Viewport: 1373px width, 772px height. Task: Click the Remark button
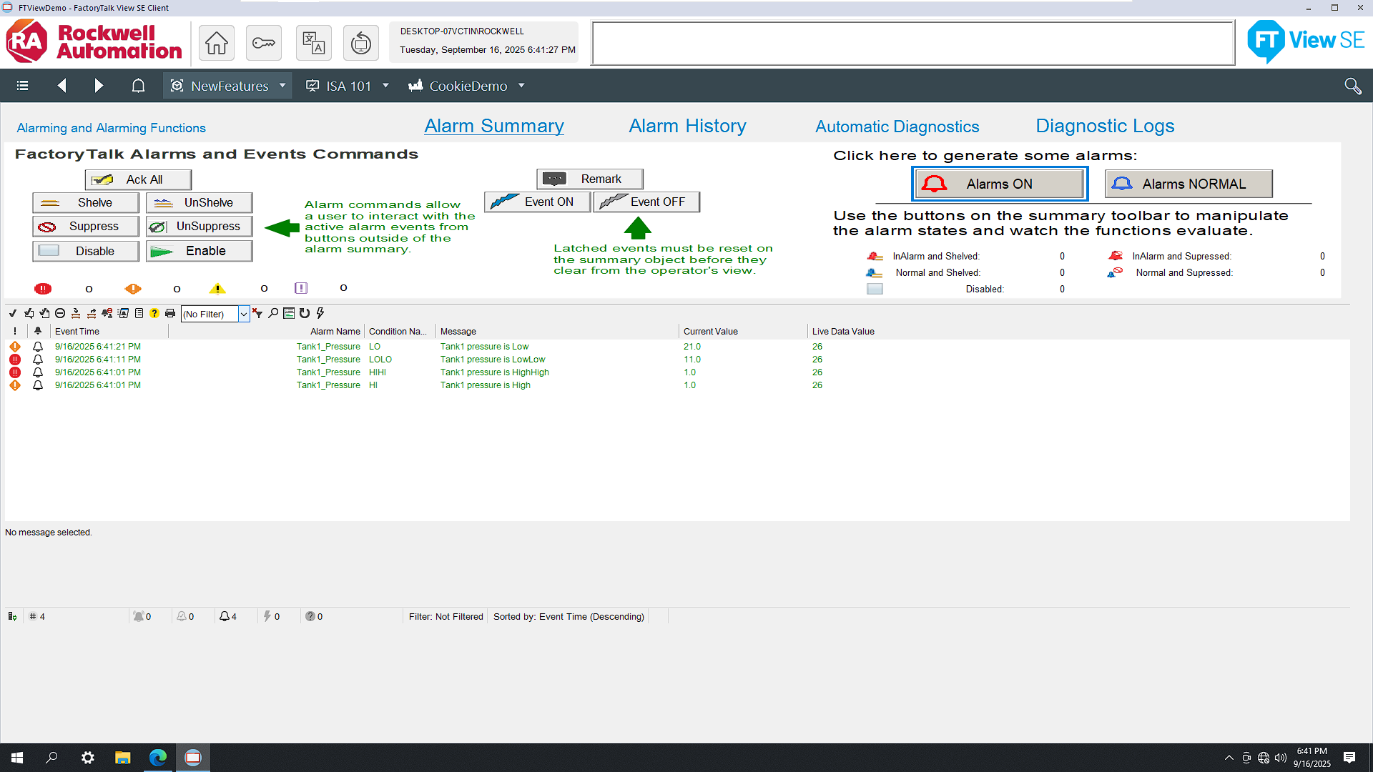click(x=590, y=179)
